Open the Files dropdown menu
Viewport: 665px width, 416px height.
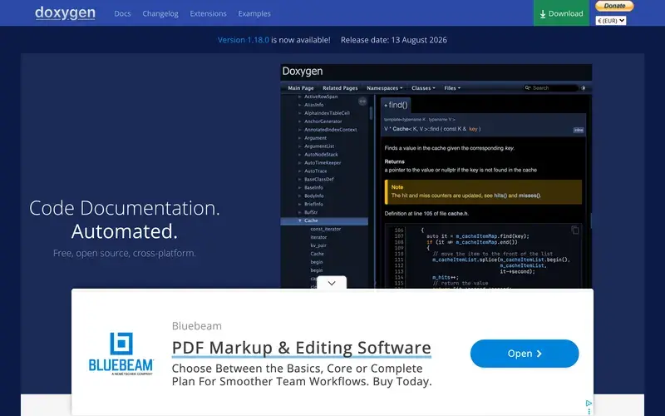coord(452,88)
